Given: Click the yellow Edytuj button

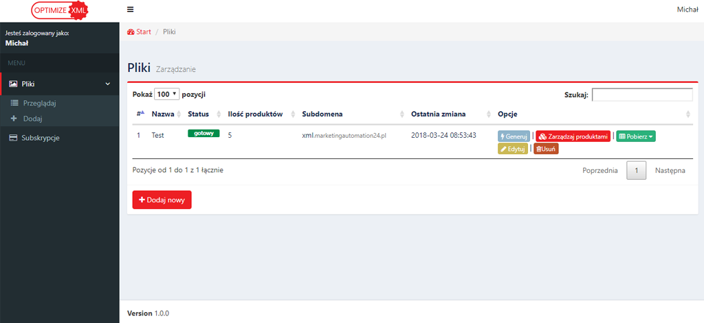Looking at the screenshot, I should (513, 149).
